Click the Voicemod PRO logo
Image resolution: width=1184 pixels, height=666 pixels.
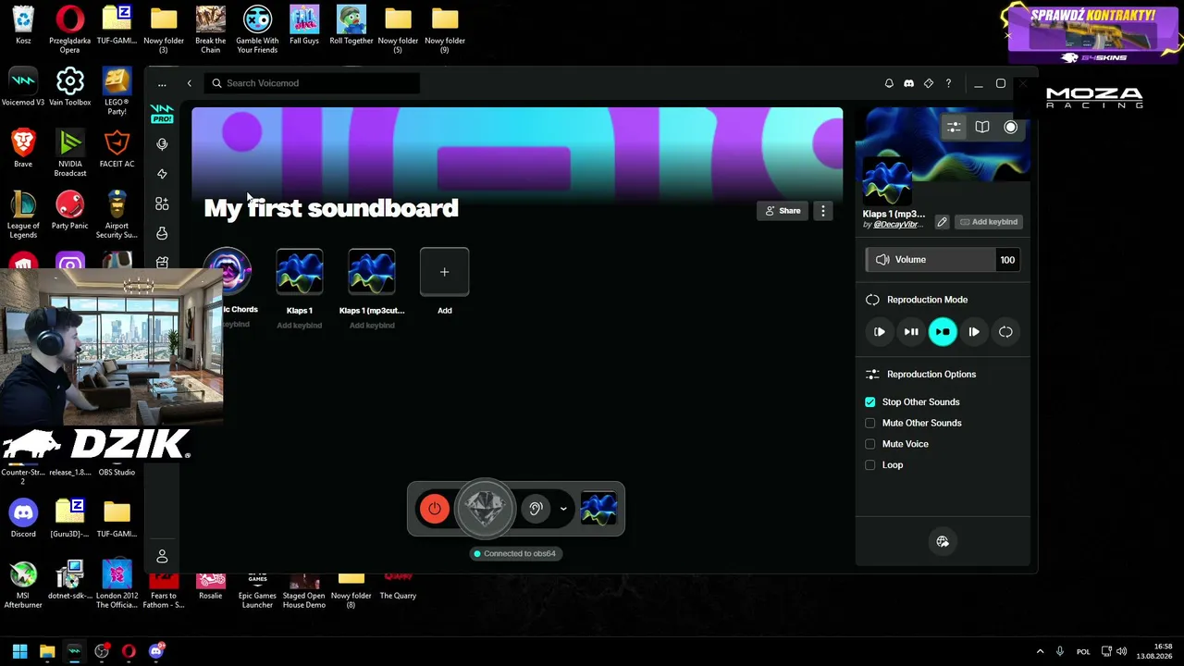click(x=162, y=114)
